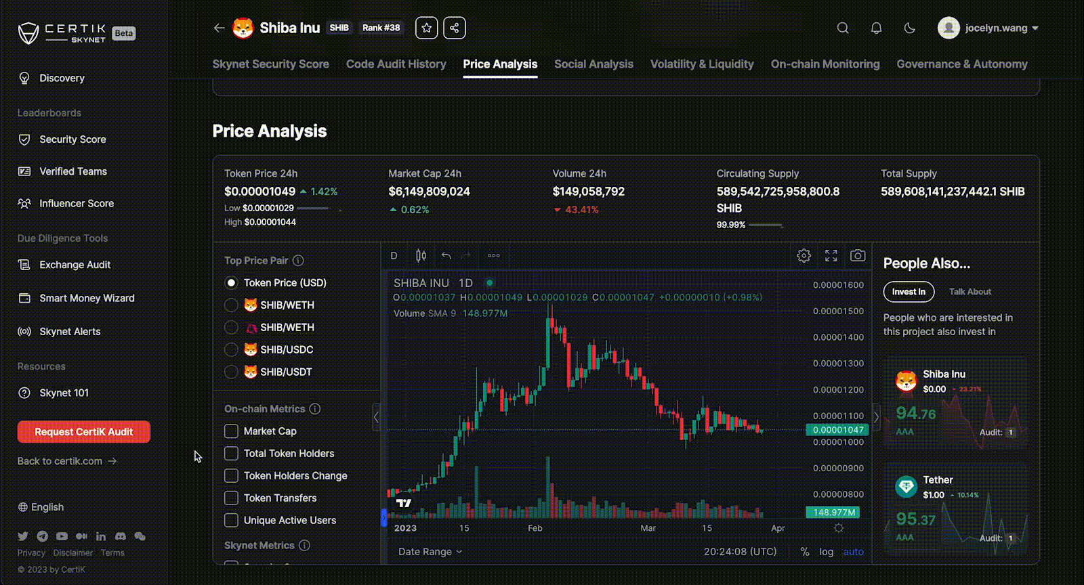Click the Top Price Pair info icon
Screen dimensions: 1084x585
pos(298,260)
